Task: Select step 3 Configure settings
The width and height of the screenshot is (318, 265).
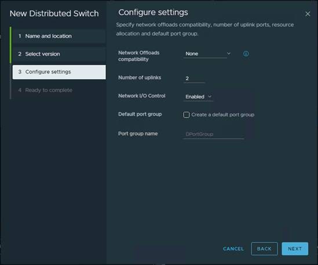Action: pos(59,72)
